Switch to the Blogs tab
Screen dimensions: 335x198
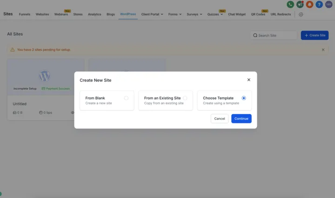pyautogui.click(x=111, y=14)
